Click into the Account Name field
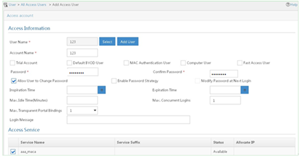 82,53
